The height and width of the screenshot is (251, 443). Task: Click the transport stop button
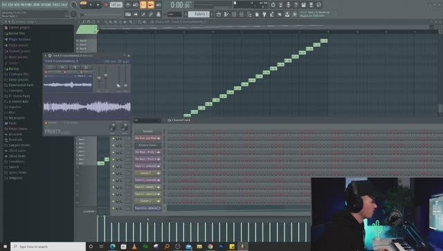tap(98, 5)
